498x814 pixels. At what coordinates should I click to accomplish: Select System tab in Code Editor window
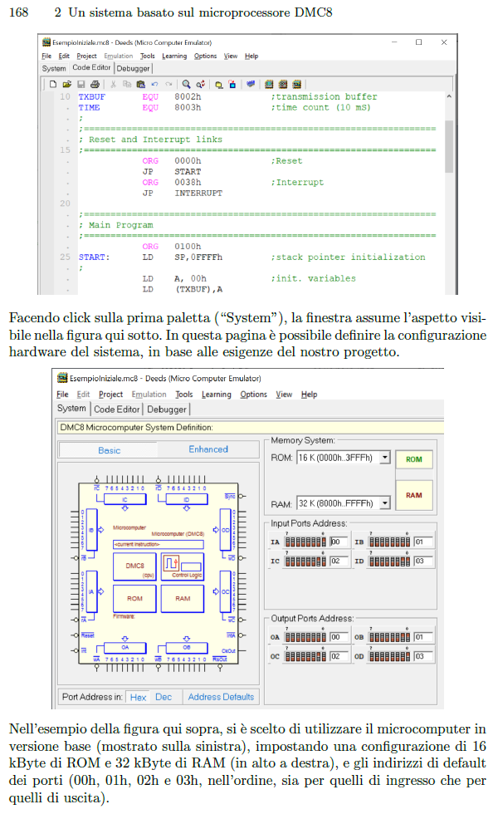pos(54,68)
